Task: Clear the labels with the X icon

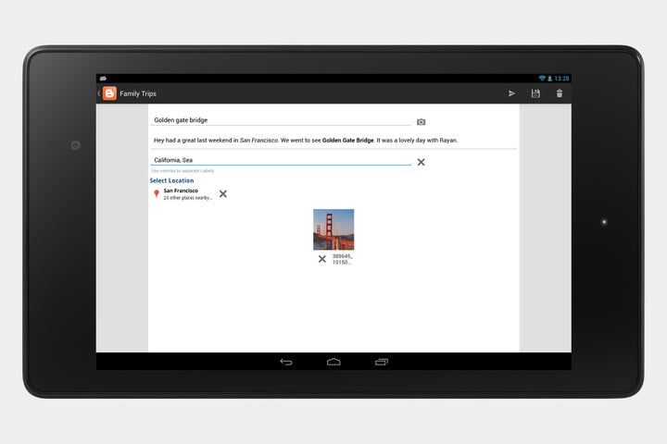Action: (x=421, y=162)
